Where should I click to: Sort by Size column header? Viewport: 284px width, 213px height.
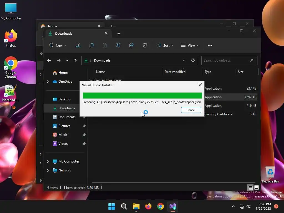click(x=241, y=72)
